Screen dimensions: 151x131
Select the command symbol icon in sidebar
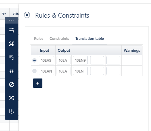pyautogui.click(x=12, y=44)
